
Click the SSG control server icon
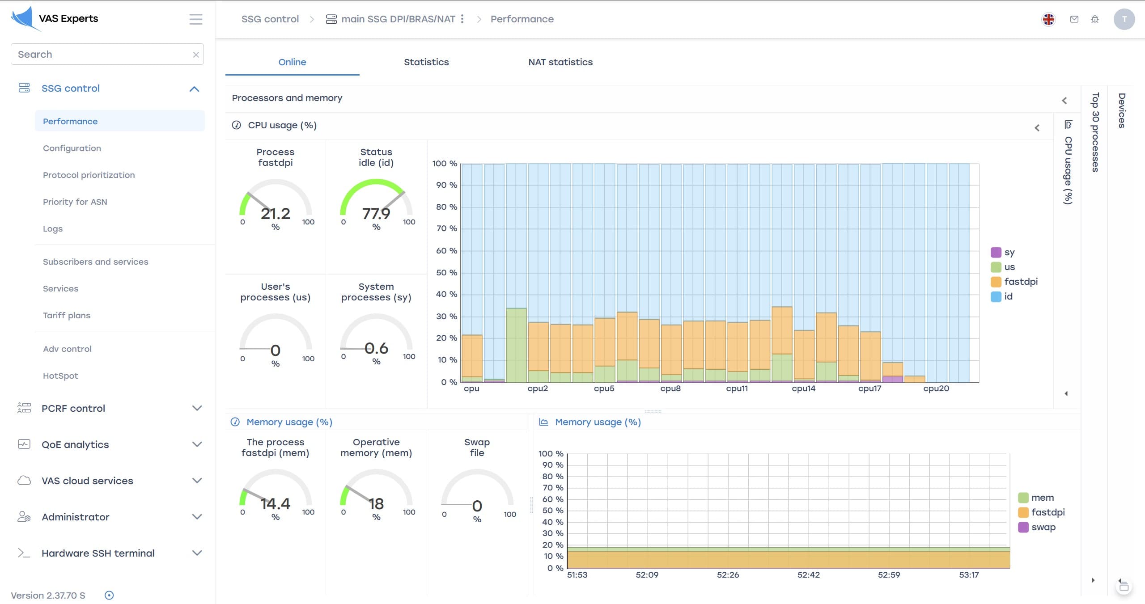pos(24,88)
